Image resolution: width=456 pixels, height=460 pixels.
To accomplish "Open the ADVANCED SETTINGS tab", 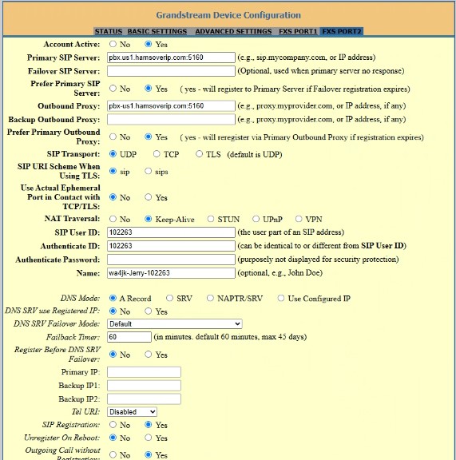I will point(233,31).
